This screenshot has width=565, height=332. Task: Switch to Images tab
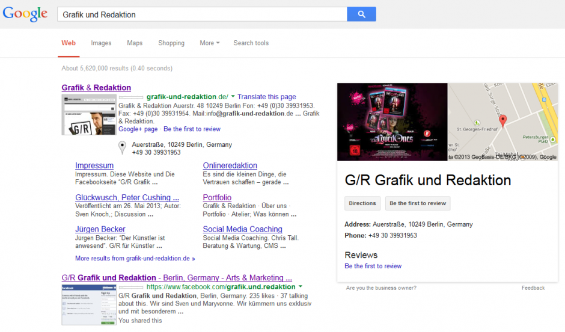(101, 43)
